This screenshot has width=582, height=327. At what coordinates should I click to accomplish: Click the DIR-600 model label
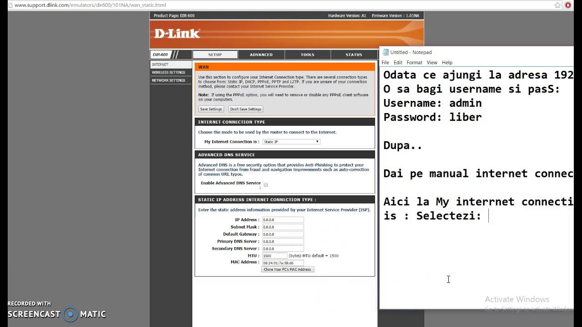pyautogui.click(x=160, y=54)
